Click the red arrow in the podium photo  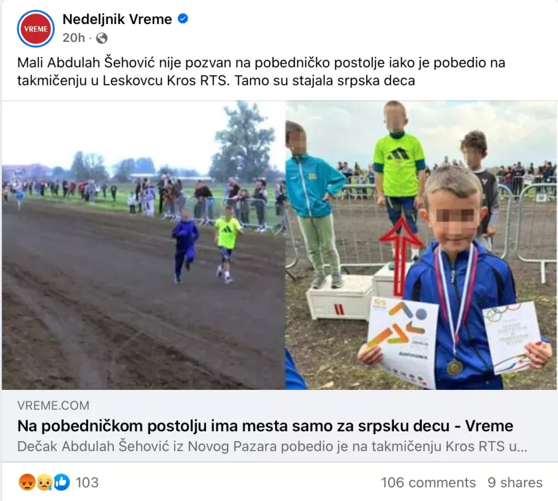[x=401, y=256]
